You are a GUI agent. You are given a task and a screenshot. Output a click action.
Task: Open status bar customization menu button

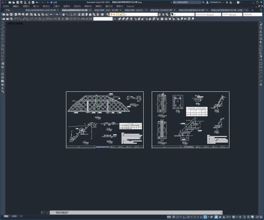tap(261, 217)
